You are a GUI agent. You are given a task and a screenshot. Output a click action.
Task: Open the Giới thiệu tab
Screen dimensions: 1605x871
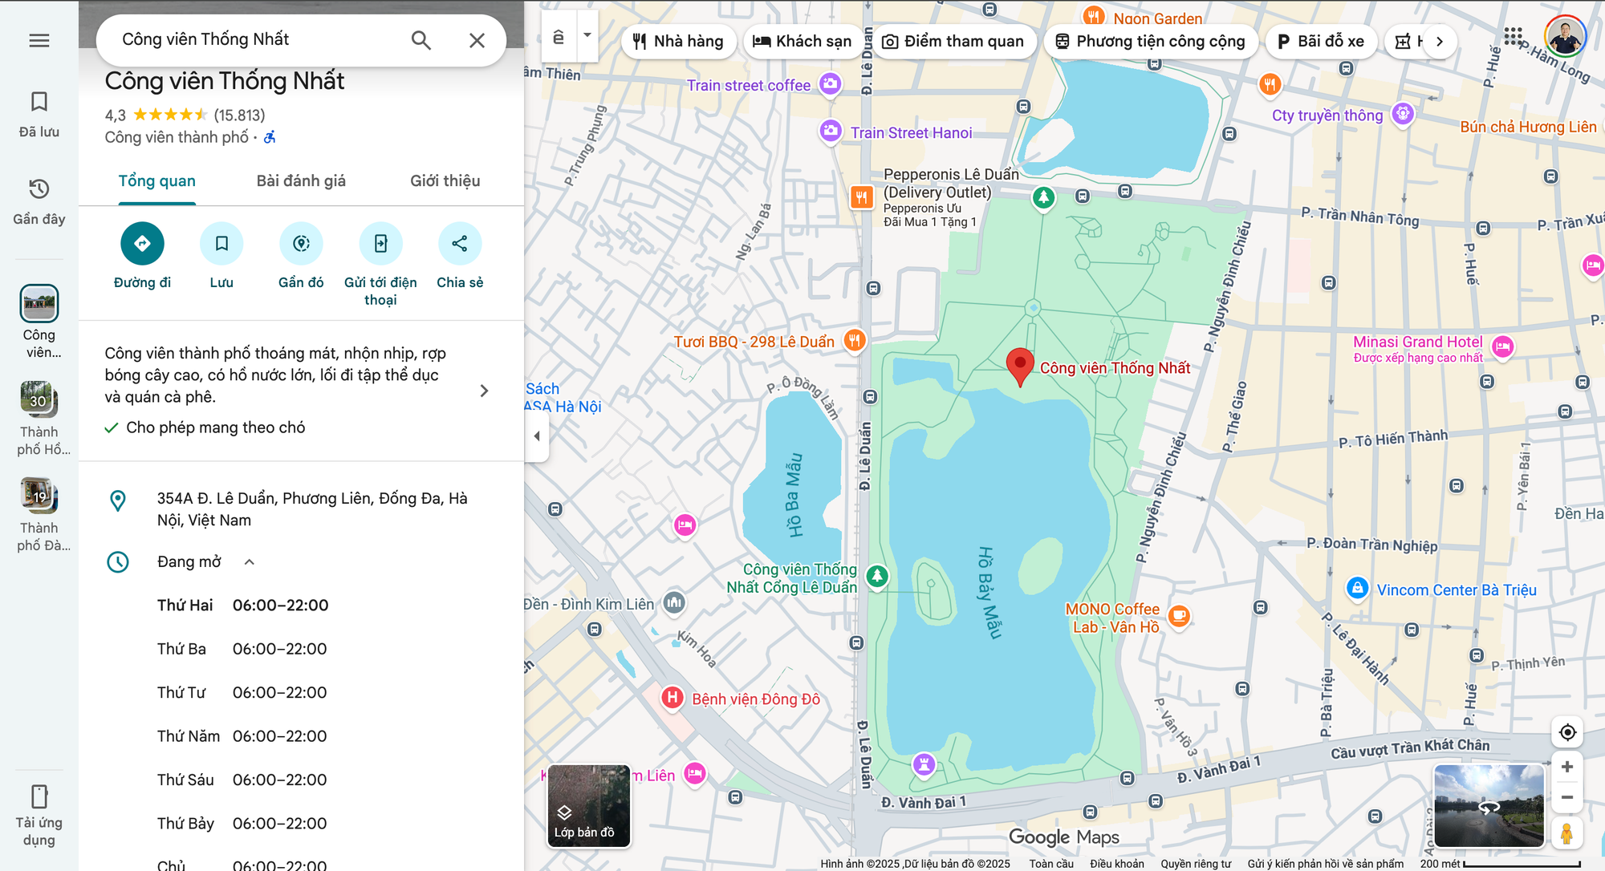[445, 181]
